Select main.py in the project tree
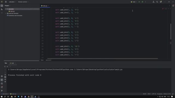 11,11
